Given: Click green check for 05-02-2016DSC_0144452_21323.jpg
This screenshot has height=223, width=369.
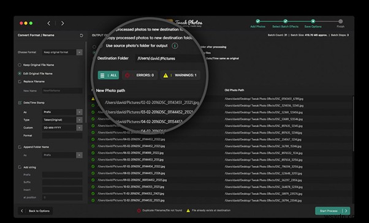Looking at the screenshot, I should click(x=93, y=146).
